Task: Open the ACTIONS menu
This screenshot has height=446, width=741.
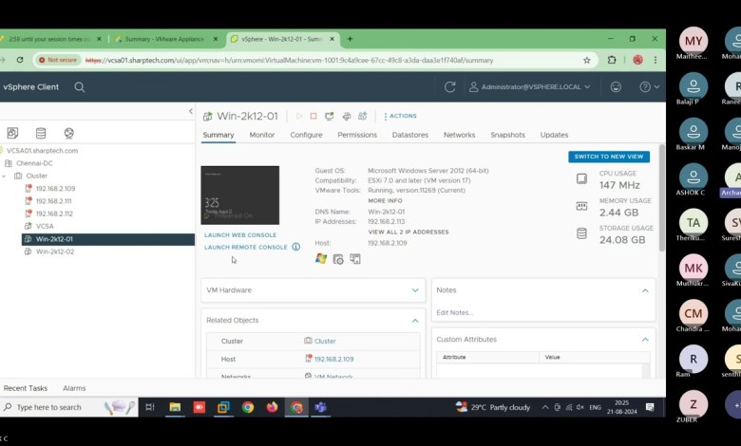Action: (x=400, y=116)
